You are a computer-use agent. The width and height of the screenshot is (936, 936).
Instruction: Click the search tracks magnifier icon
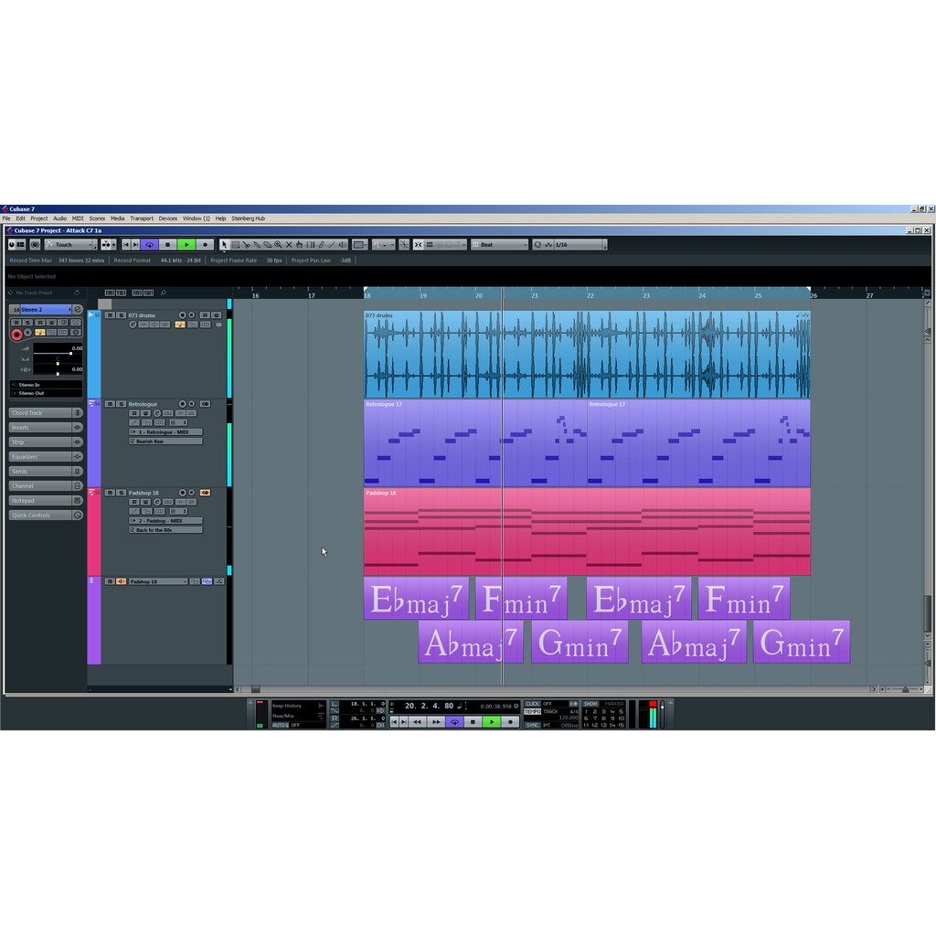[164, 292]
